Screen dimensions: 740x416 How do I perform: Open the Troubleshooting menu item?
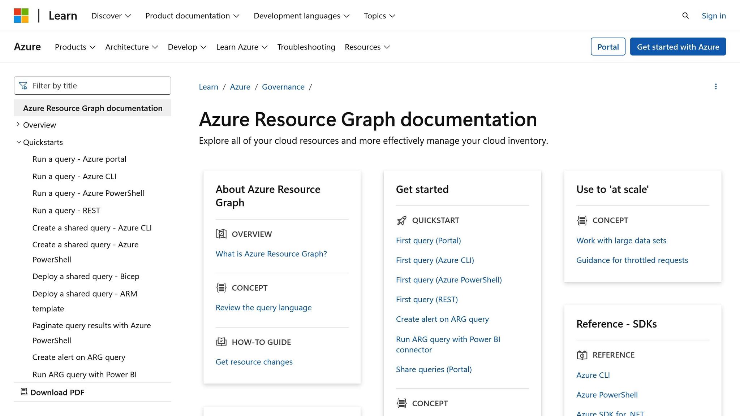coord(306,47)
